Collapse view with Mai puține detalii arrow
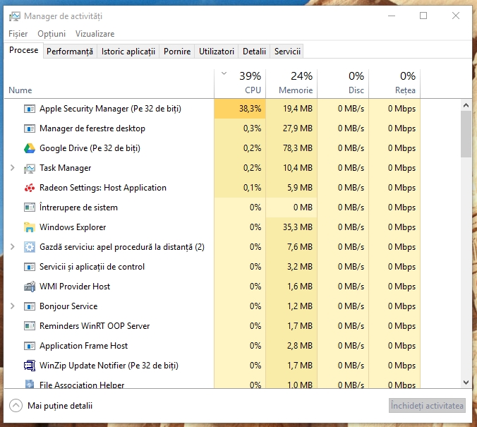This screenshot has width=477, height=427. coord(16,405)
